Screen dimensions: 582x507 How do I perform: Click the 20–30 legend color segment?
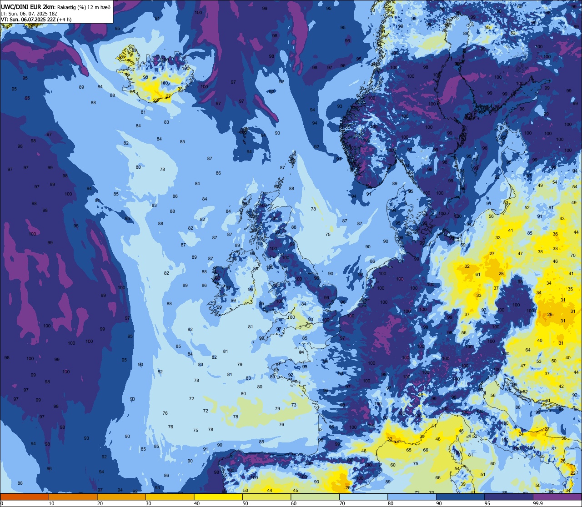(121, 497)
